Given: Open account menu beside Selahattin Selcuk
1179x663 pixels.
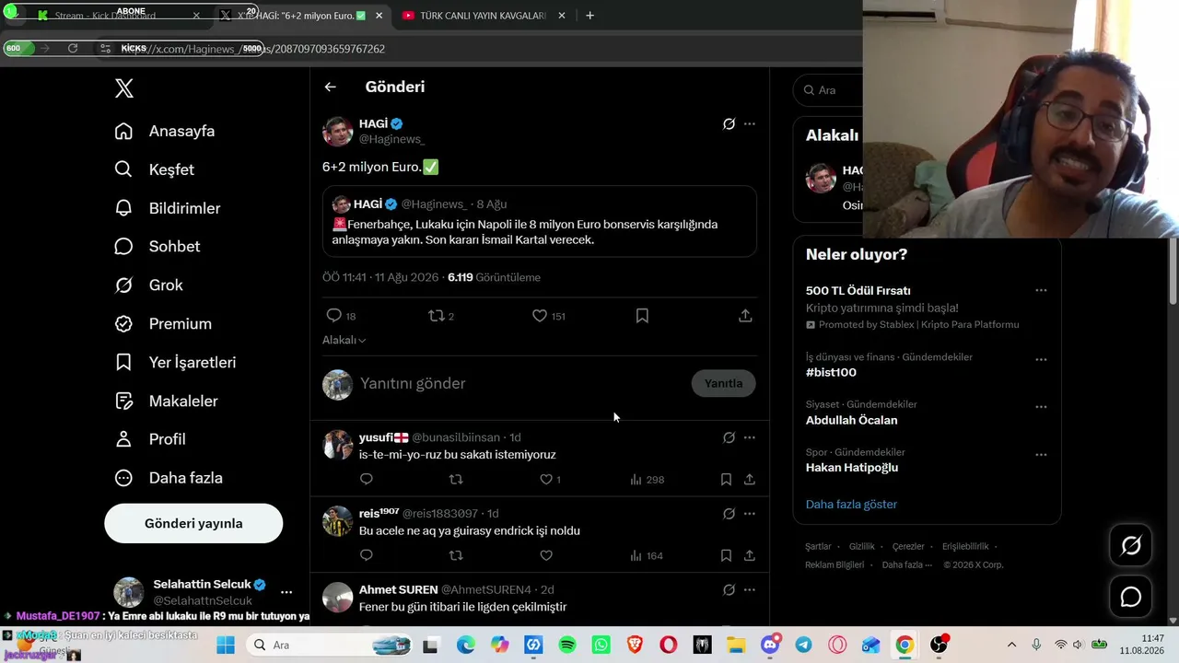Looking at the screenshot, I should 286,592.
